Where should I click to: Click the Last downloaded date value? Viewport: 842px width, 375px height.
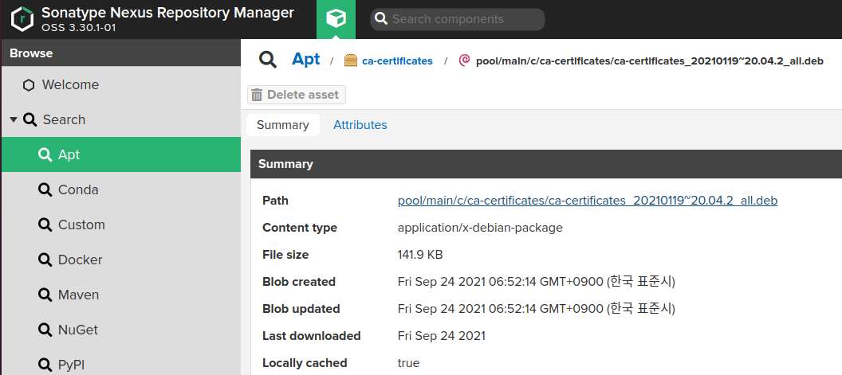[x=442, y=336]
